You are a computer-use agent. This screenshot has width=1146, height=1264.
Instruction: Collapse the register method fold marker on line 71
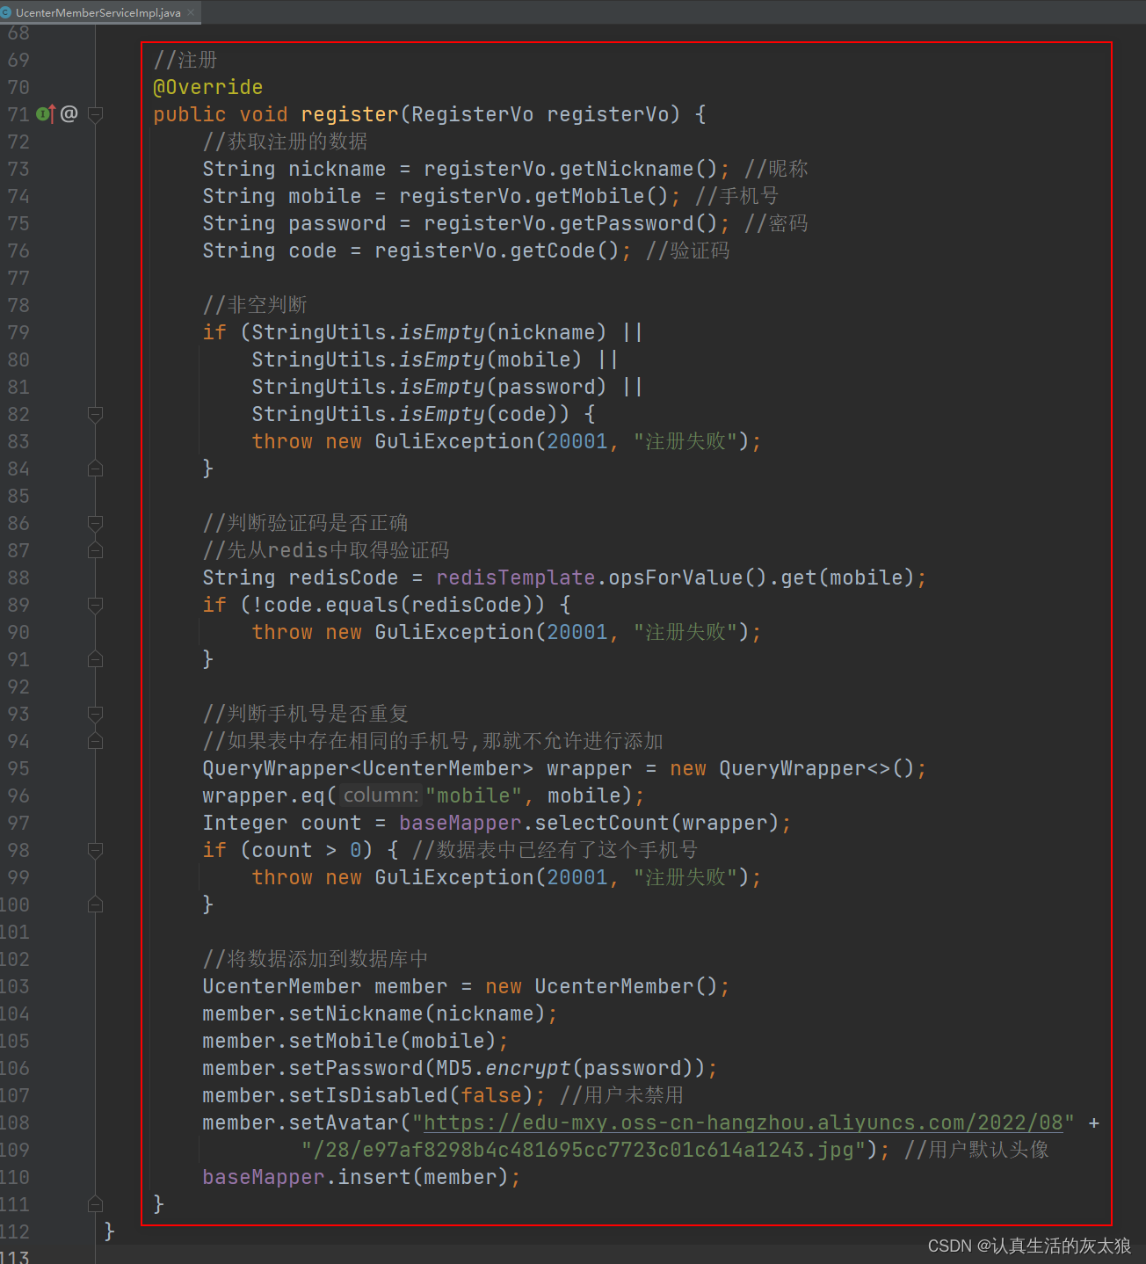(x=96, y=114)
